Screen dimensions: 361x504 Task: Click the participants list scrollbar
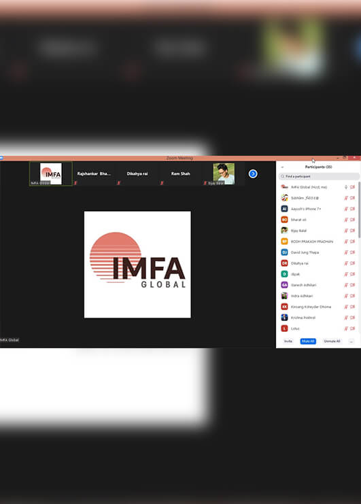360,209
